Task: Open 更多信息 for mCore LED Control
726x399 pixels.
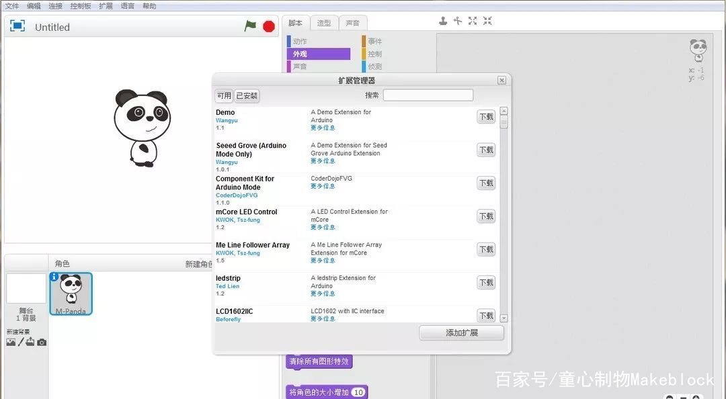Action: pos(323,227)
